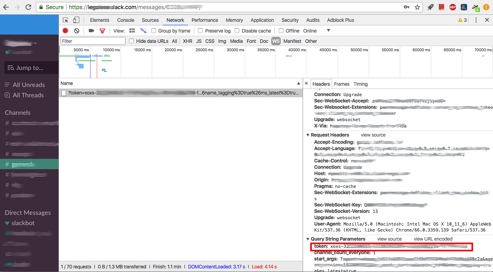Image resolution: width=493 pixels, height=272 pixels.
Task: Click view source beside Query String Parameters
Action: (x=389, y=239)
